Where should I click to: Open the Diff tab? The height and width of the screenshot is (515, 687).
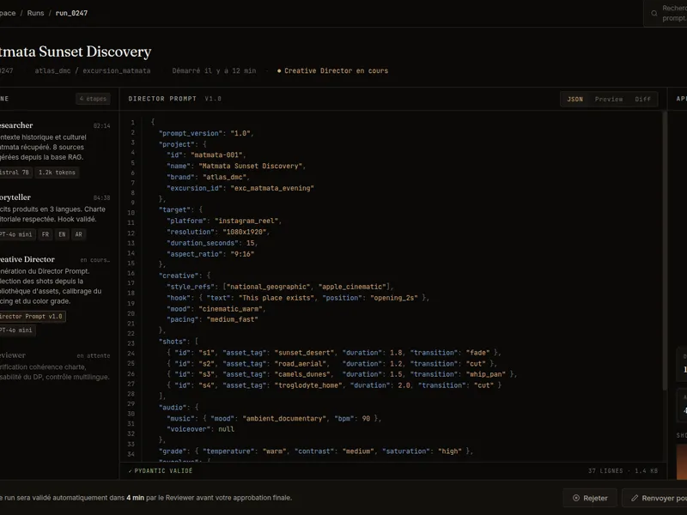point(642,99)
